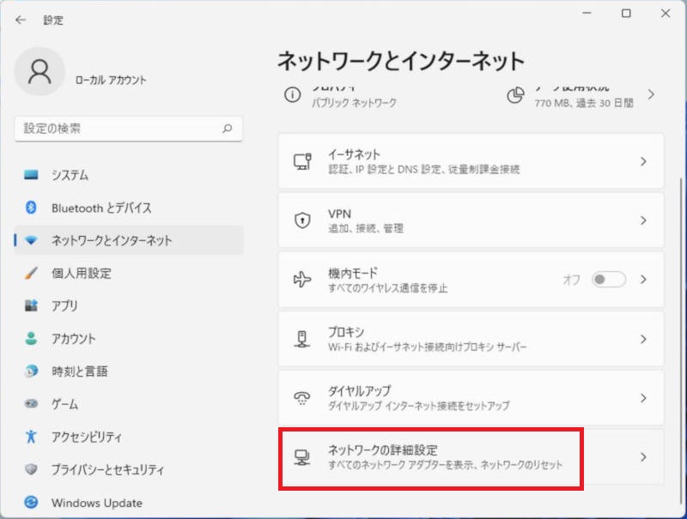The height and width of the screenshot is (519, 687).
Task: Click the VPN shield icon
Action: 302,220
